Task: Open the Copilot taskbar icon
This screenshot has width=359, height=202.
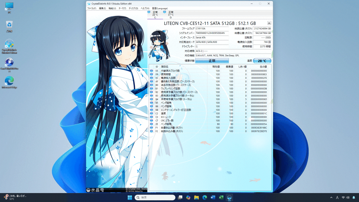Action: (188, 198)
